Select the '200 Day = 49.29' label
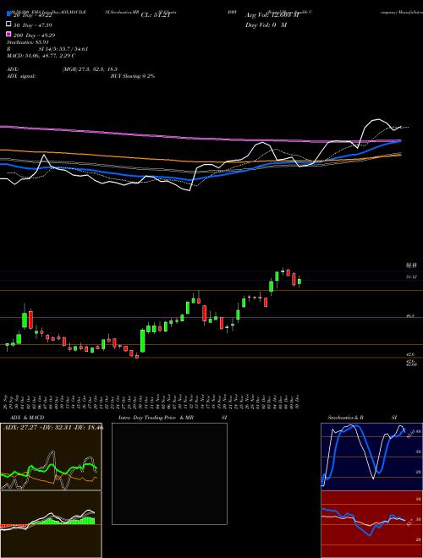 point(34,35)
